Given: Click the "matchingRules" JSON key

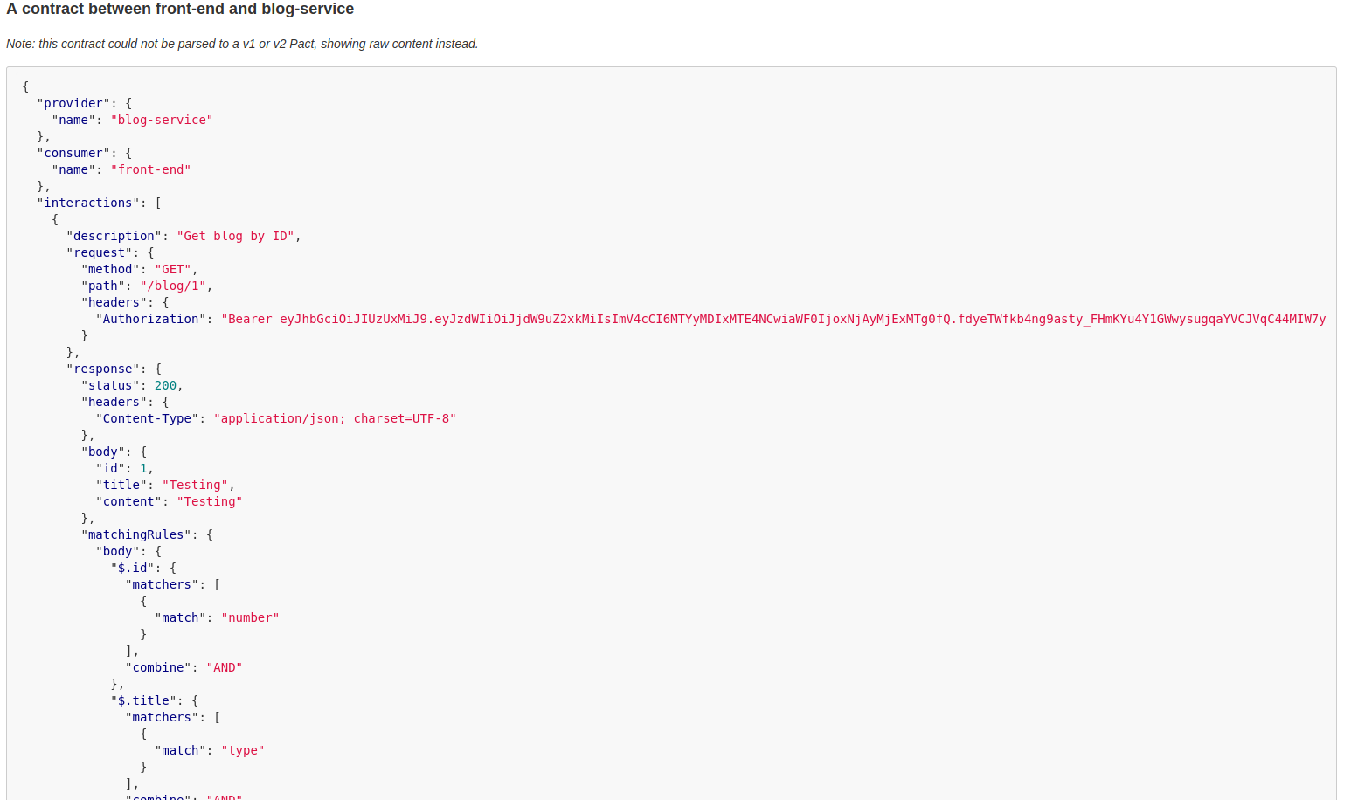Looking at the screenshot, I should click(x=136, y=534).
